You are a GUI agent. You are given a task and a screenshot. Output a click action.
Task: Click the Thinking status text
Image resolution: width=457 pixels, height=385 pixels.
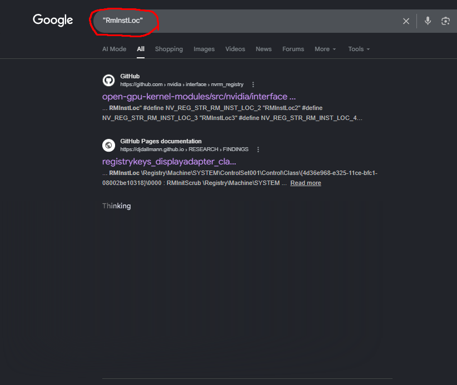(117, 206)
